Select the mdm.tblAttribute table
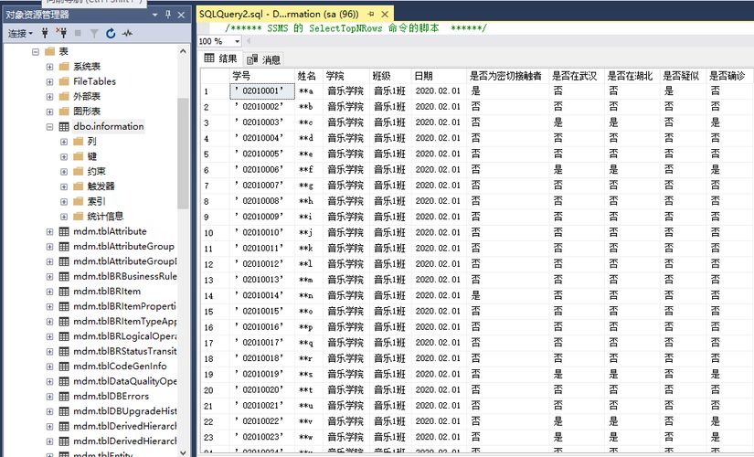 click(110, 231)
